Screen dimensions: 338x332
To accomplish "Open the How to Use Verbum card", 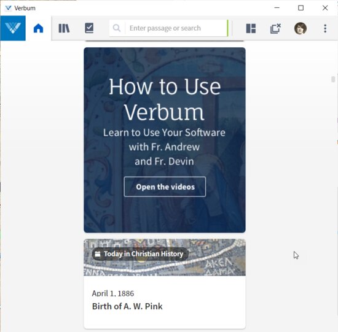I will coord(165,140).
